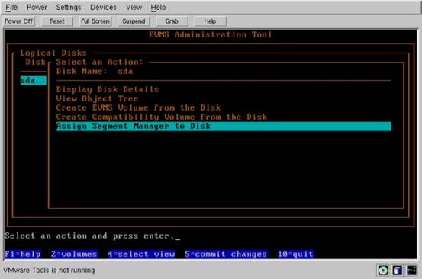Image resolution: width=422 pixels, height=279 pixels.
Task: Select the sda disk entry
Action: pyautogui.click(x=34, y=80)
